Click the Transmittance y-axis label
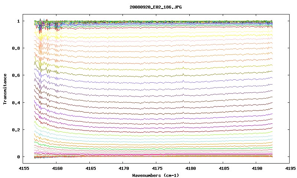 5,89
